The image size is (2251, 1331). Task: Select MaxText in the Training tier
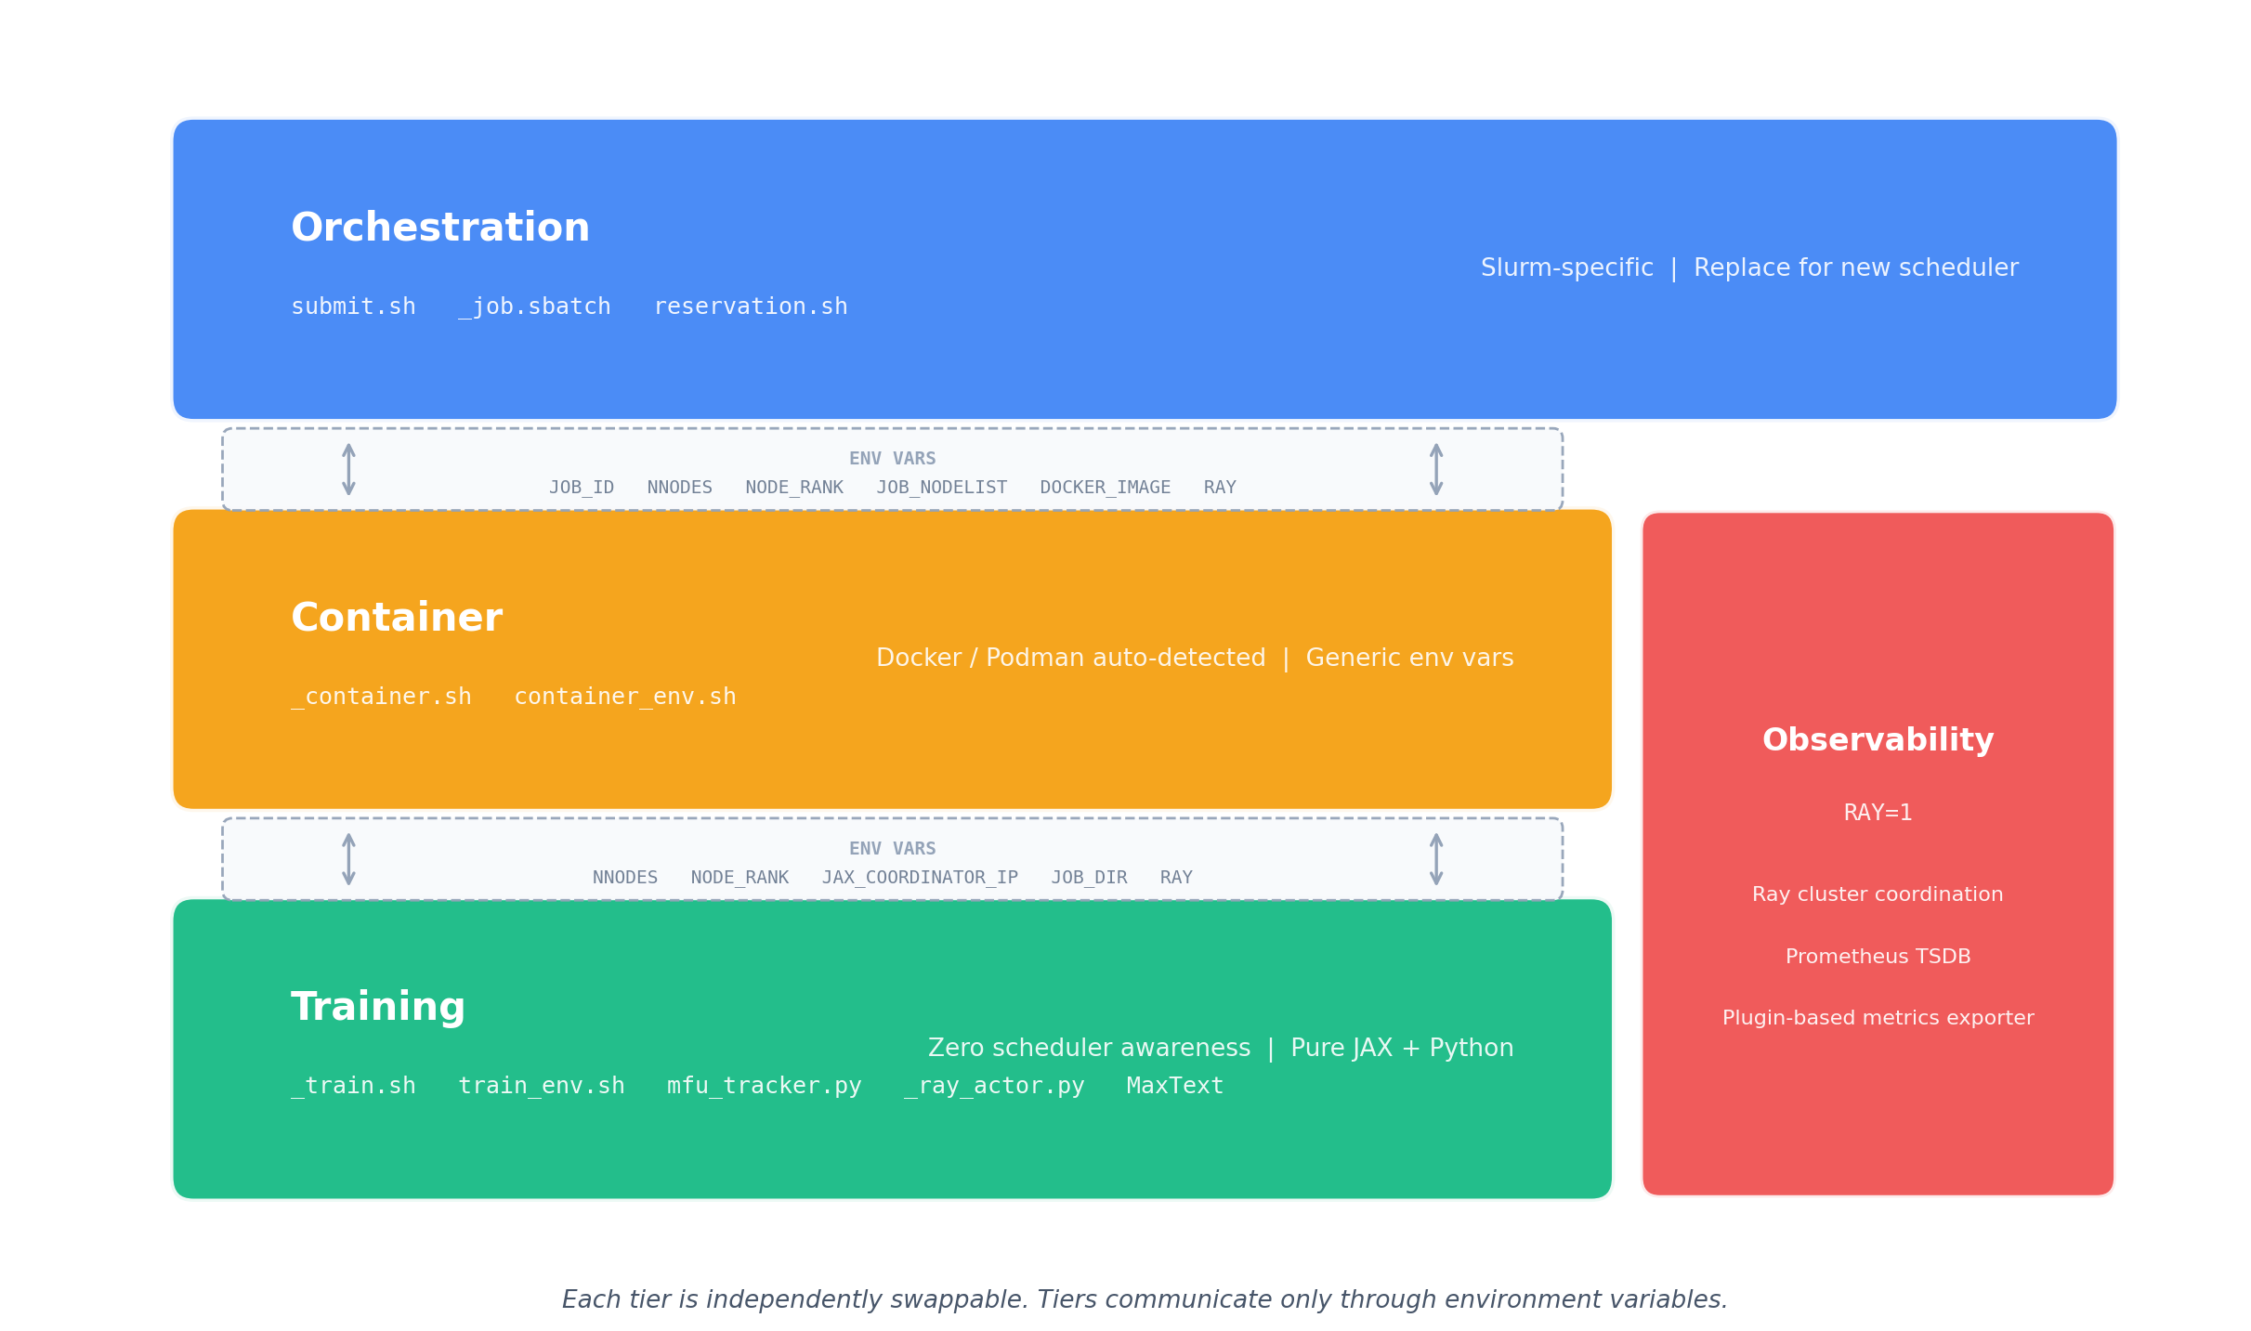[x=1174, y=1086]
